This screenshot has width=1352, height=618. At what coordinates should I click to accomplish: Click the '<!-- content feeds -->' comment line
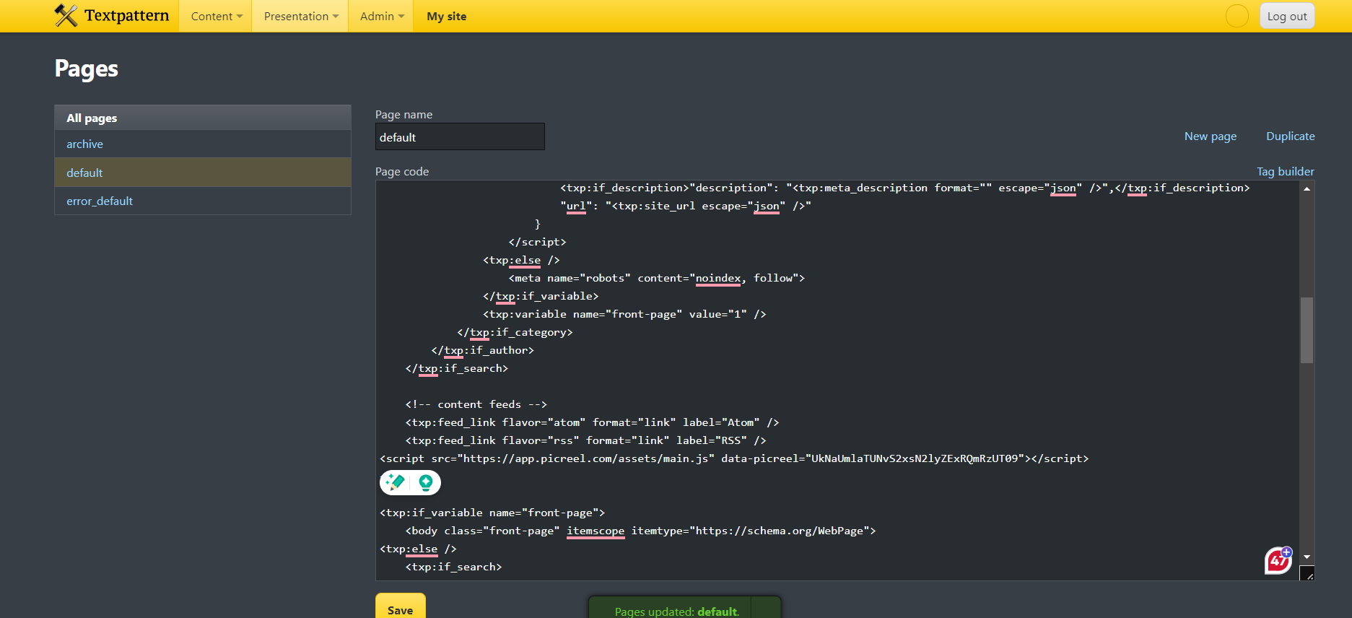point(476,404)
